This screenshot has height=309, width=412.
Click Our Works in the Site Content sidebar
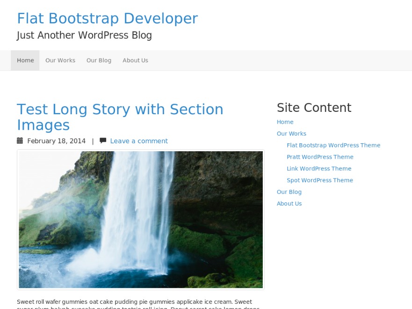[291, 133]
